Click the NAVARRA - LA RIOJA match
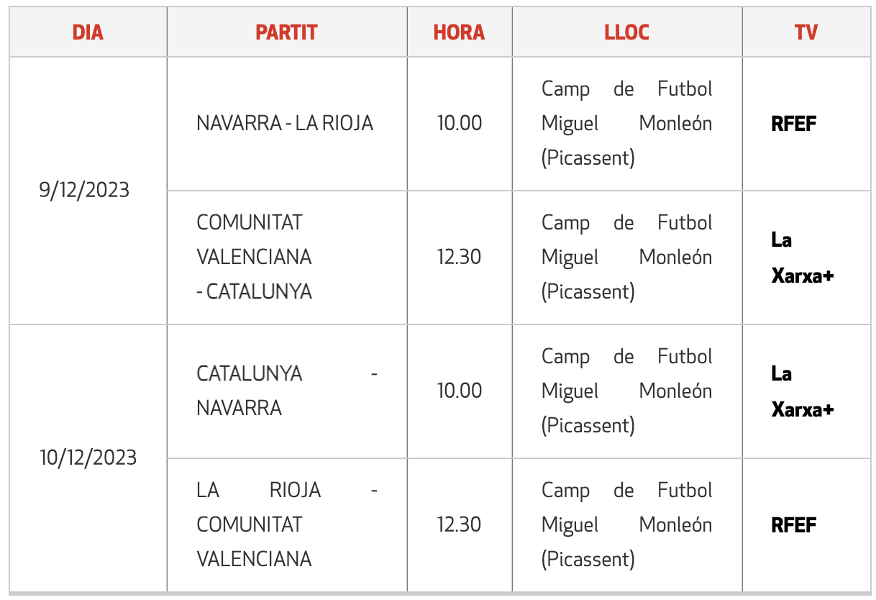Viewport: 876px width, 600px height. [x=285, y=123]
